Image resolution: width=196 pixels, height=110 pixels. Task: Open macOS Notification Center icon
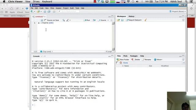[x=191, y=2]
